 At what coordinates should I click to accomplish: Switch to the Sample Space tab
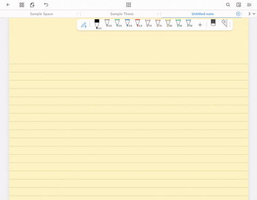click(41, 14)
